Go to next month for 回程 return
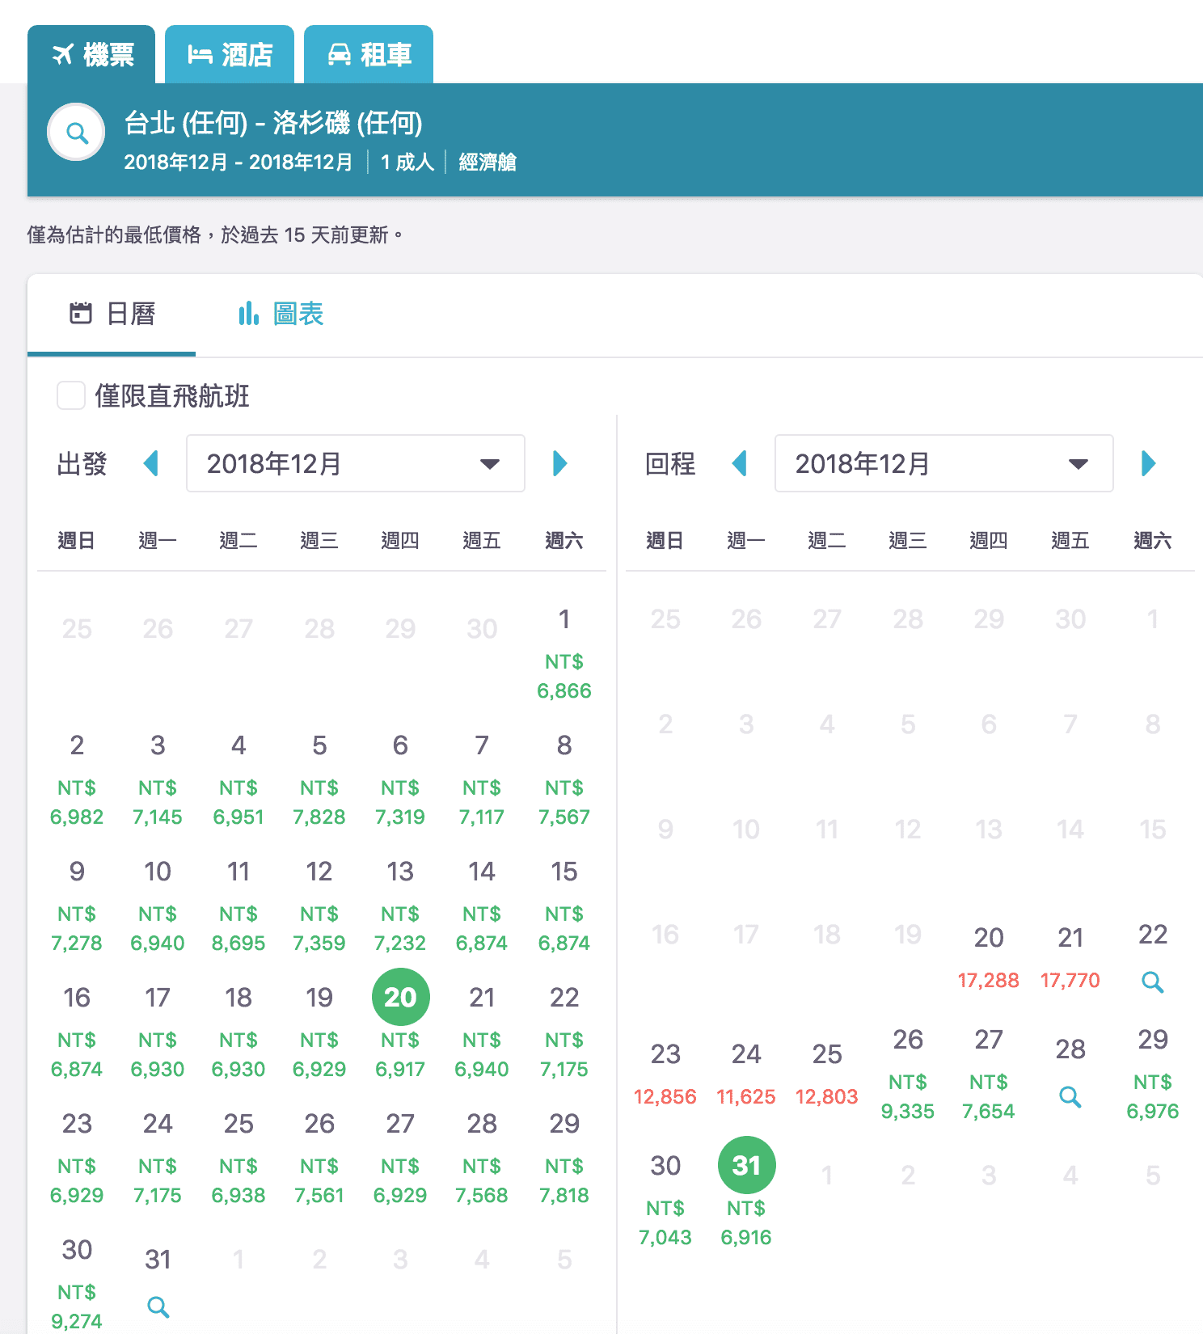The image size is (1203, 1334). point(1148,463)
